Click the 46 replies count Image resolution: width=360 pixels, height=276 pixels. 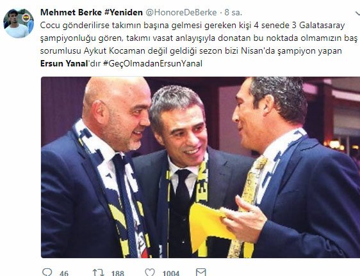[x=64, y=273]
